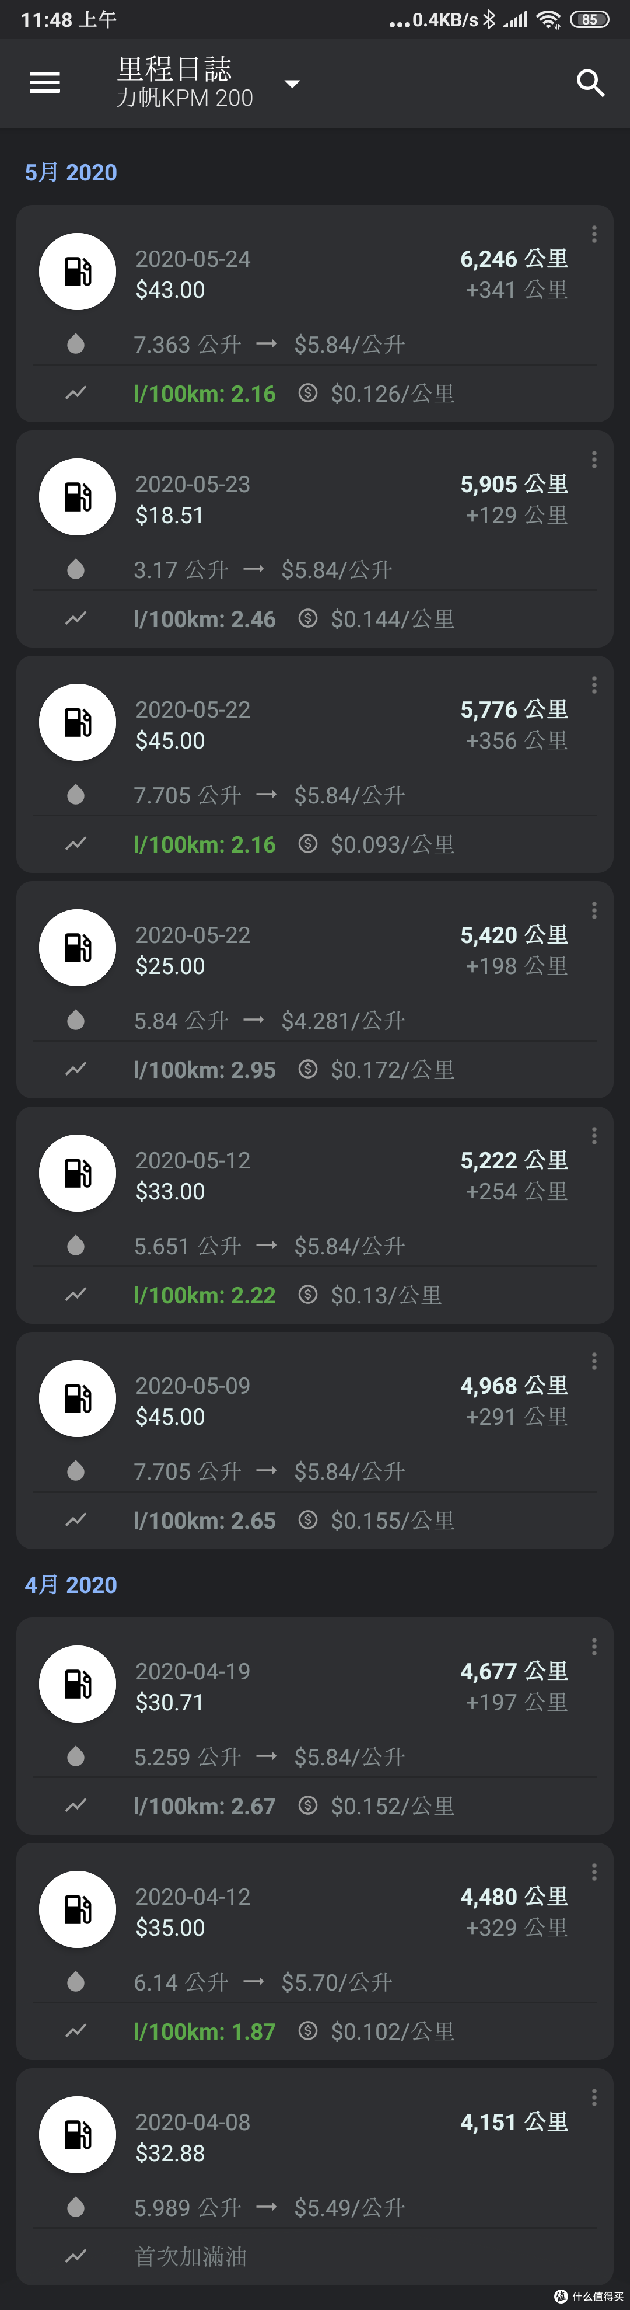Tap the search magnifier icon
Screen dimensions: 630x2310
[x=590, y=82]
